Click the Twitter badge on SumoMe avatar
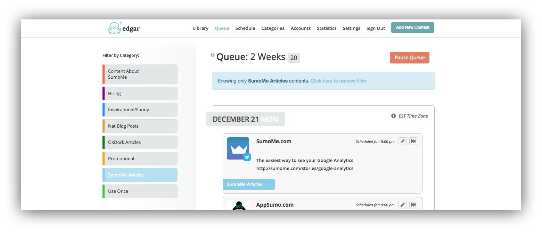The image size is (542, 232). (x=247, y=157)
